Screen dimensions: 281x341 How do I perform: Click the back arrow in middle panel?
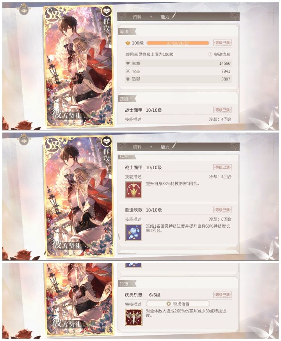tap(24, 141)
